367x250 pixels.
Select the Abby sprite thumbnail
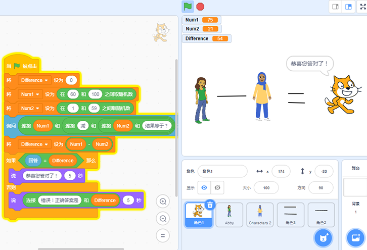tap(229, 215)
